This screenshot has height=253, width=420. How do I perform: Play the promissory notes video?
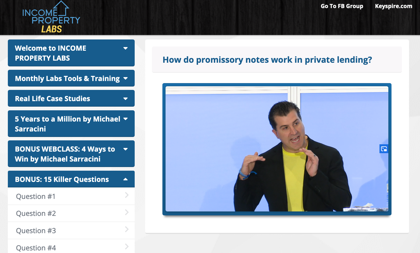click(x=277, y=149)
